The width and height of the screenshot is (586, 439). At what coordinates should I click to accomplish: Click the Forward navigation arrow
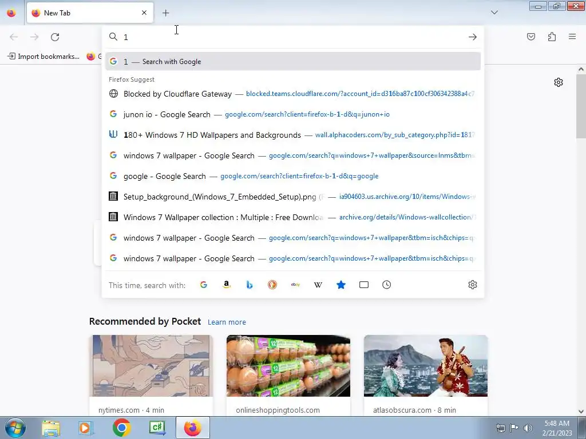click(x=34, y=37)
